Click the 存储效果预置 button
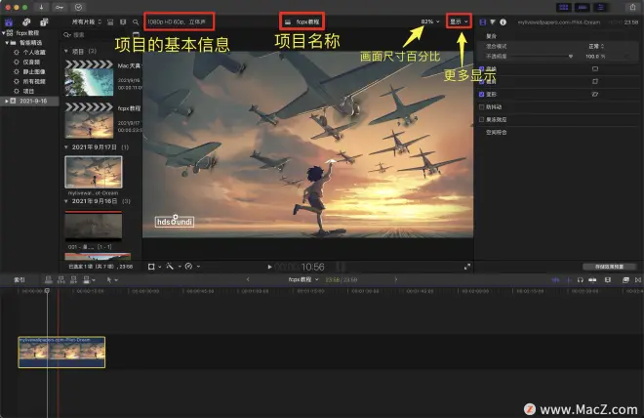Screen dimensions: 644x418 pyautogui.click(x=610, y=267)
